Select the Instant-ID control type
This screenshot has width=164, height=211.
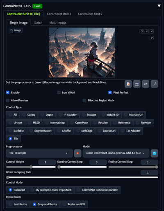(110, 115)
